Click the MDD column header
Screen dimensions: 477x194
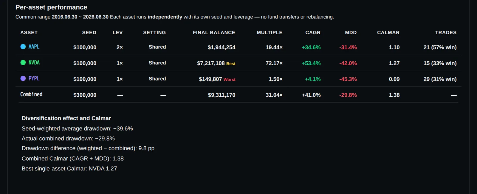pos(351,32)
